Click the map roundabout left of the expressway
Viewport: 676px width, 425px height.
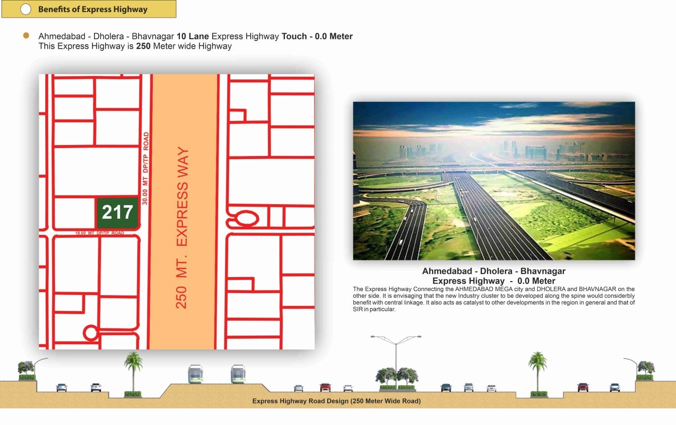[x=90, y=332]
